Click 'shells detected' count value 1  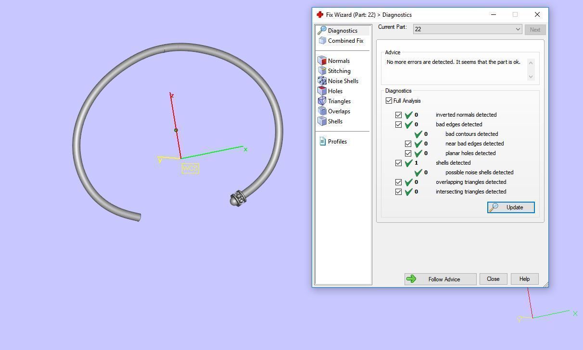416,163
